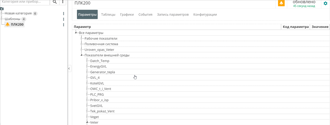
Task: Collapse Показатели внешней среды node
Action: [x=81, y=55]
